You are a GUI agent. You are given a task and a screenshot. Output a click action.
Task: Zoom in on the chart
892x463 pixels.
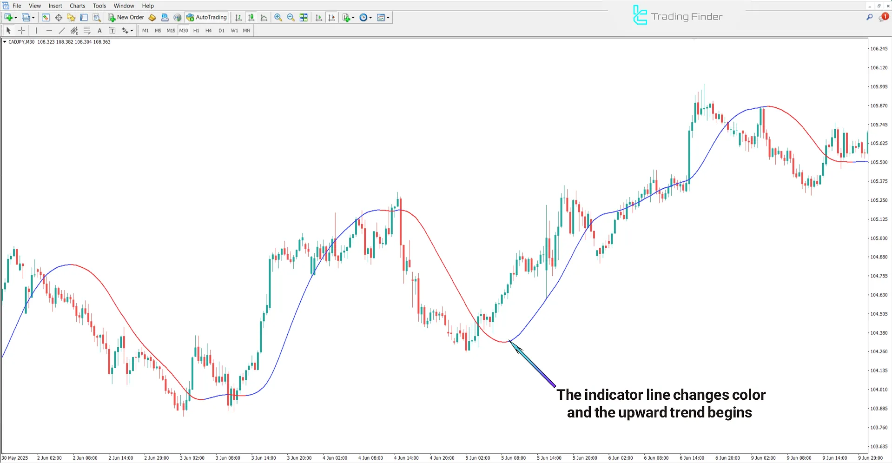click(278, 17)
